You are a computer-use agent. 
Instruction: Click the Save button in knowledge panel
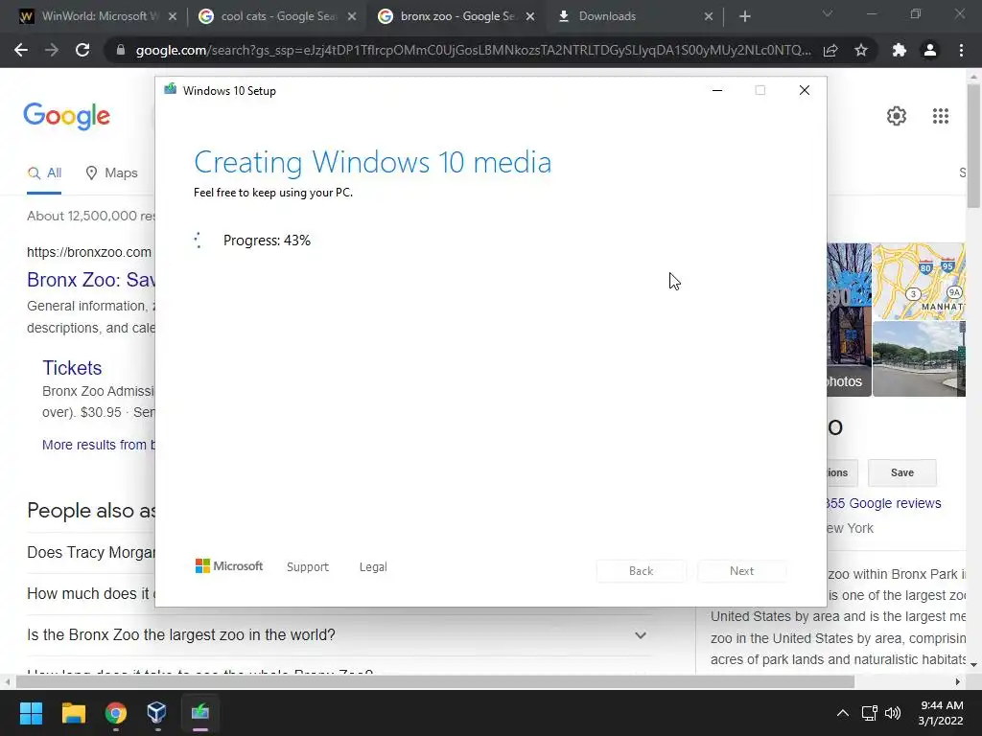(x=901, y=473)
